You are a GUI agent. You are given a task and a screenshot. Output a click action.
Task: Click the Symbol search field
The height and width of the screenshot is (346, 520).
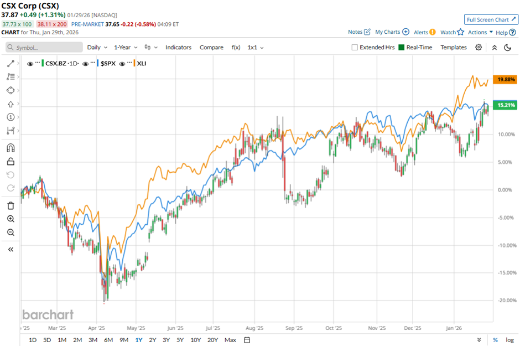(44, 48)
